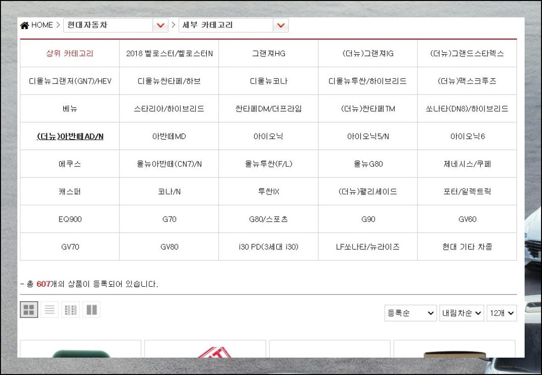
Task: Select 아이오닉 category
Action: (269, 137)
